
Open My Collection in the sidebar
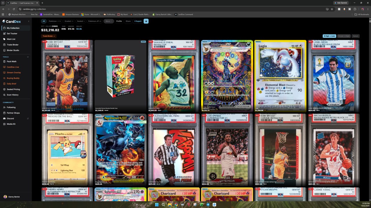16,28
